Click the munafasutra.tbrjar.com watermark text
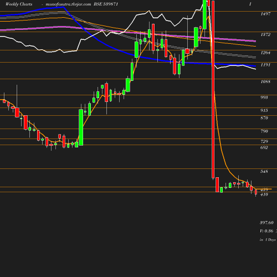This screenshot has width=277, height=277. tap(68, 4)
